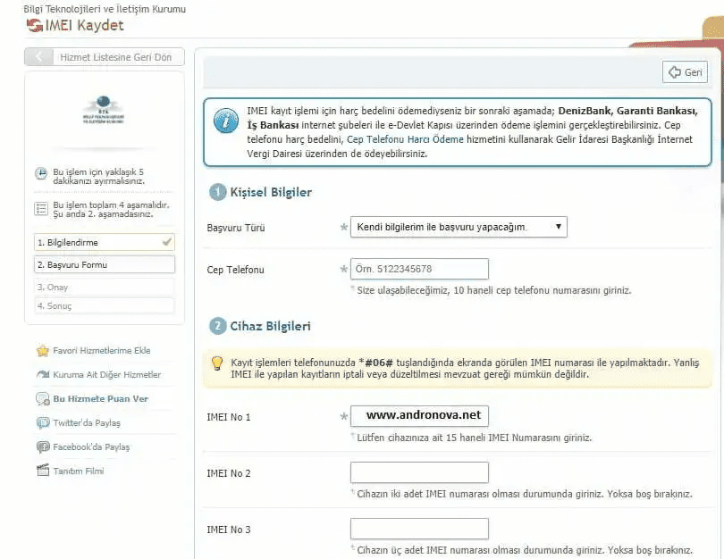Viewport: 724px width, 559px height.
Task: Click the Kuruma Ait Diğer Hizmetler icon
Action: 43,374
